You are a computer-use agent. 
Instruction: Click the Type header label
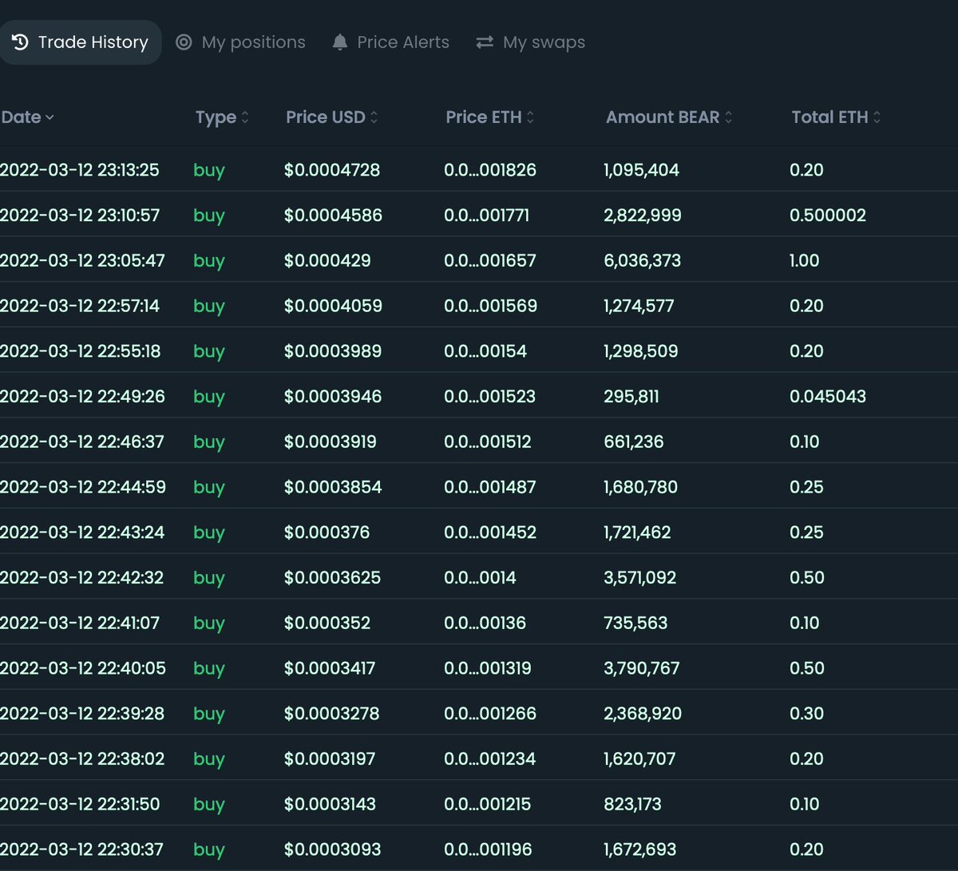(x=216, y=117)
